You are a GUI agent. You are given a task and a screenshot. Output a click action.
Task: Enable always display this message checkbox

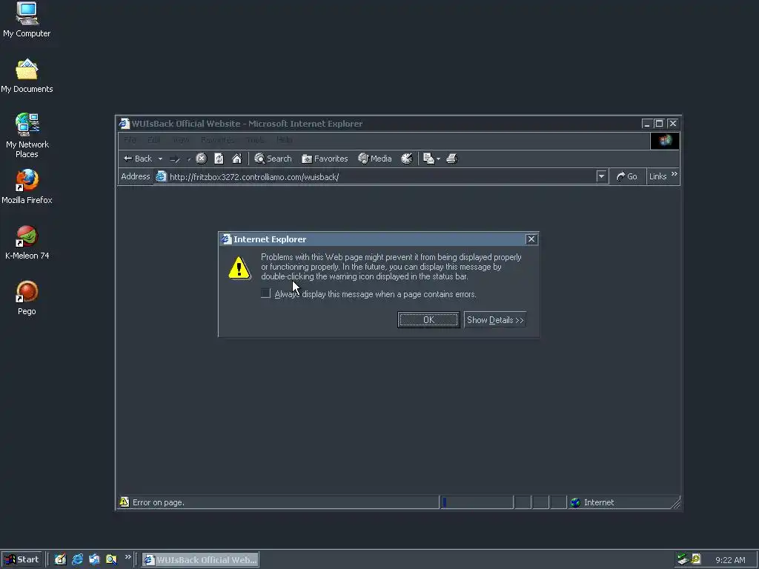[265, 293]
